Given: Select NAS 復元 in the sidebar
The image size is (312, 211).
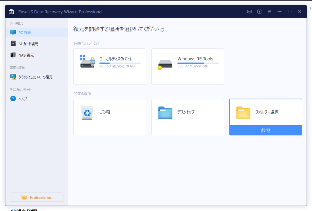Looking at the screenshot, I should click(26, 55).
